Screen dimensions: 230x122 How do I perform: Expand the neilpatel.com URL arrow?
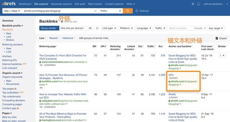click(67, 104)
